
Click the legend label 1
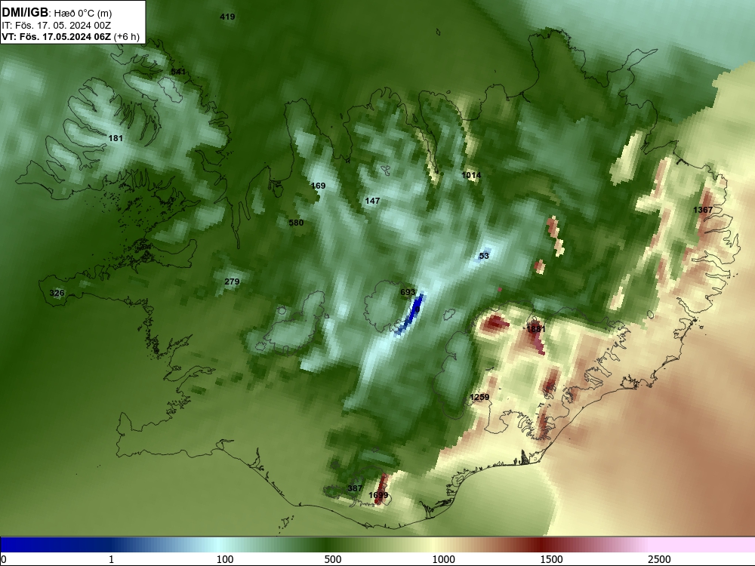tap(111, 559)
